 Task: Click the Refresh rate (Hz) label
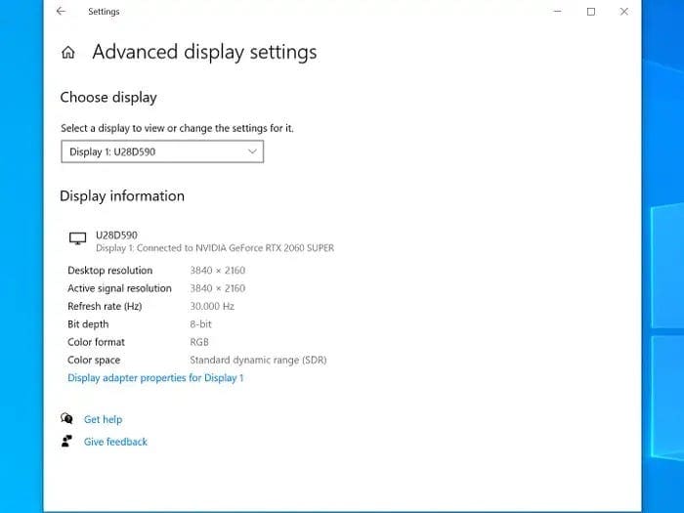(x=105, y=306)
